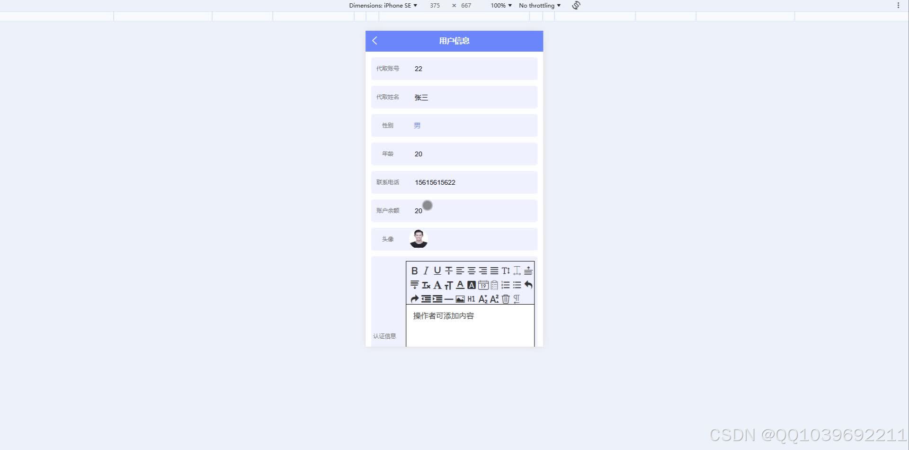Image resolution: width=909 pixels, height=450 pixels.
Task: Clear the editor content with trash icon
Action: point(506,299)
